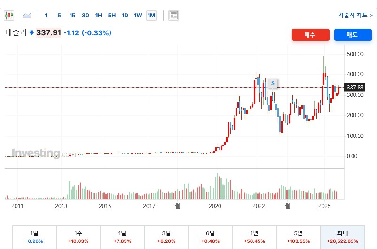Open the news overlay icon in toolbar
Viewport: 377px width, 249px height.
(x=173, y=16)
